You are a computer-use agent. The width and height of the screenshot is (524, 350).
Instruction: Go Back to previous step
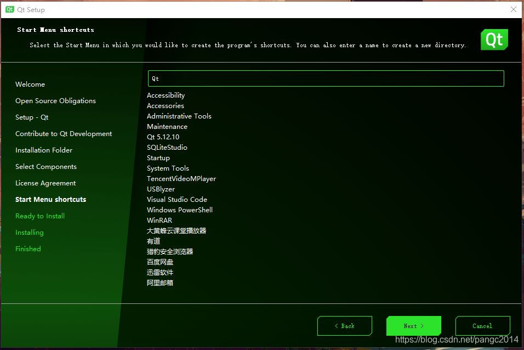[x=345, y=325]
